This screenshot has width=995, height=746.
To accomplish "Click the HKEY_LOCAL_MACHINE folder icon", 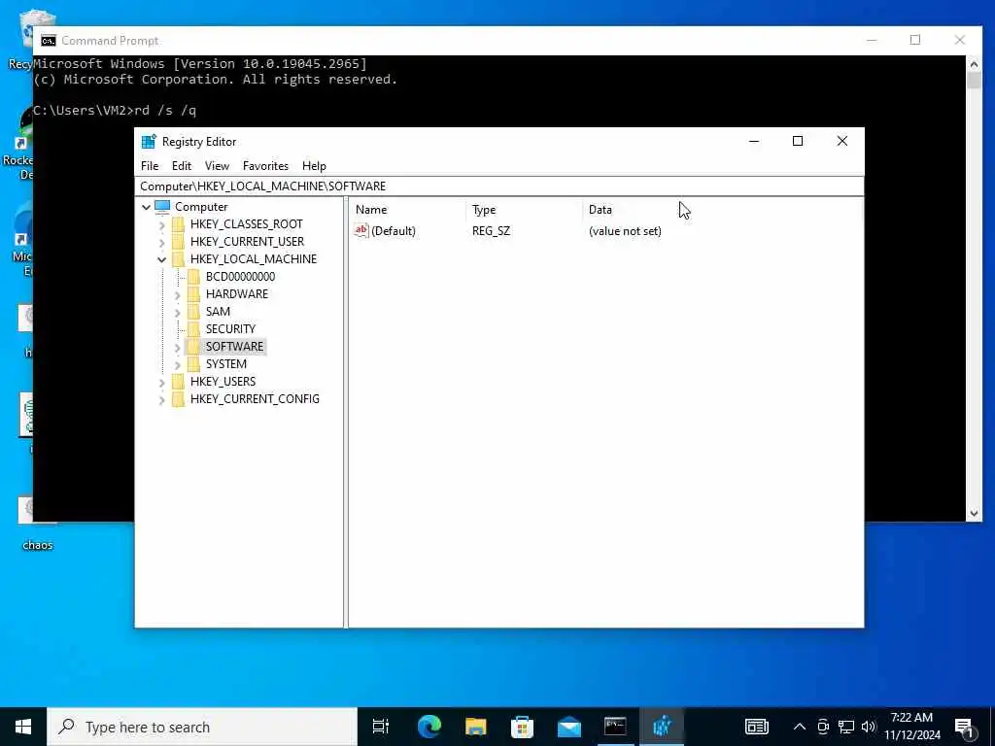I will (x=179, y=258).
